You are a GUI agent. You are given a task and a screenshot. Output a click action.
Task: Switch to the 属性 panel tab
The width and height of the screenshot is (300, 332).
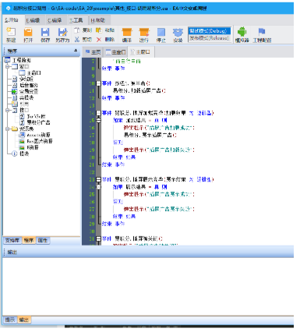point(43,240)
